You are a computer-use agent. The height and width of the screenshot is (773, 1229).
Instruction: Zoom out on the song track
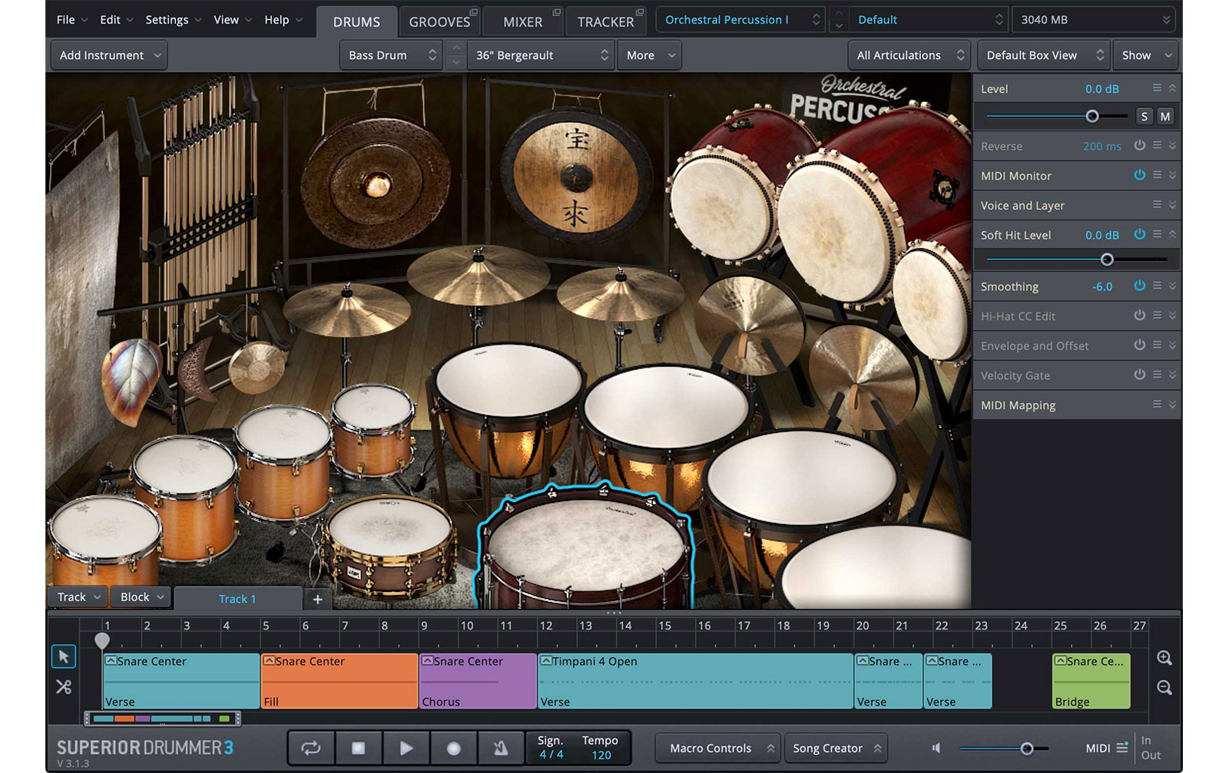[x=1164, y=688]
